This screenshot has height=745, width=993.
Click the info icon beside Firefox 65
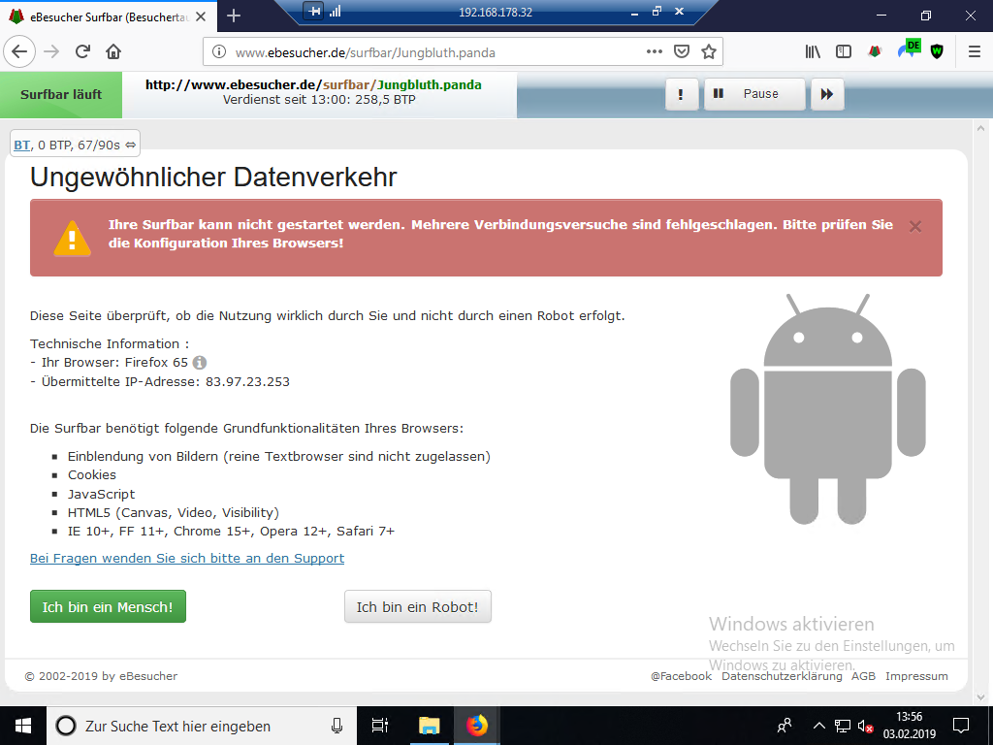(x=200, y=363)
